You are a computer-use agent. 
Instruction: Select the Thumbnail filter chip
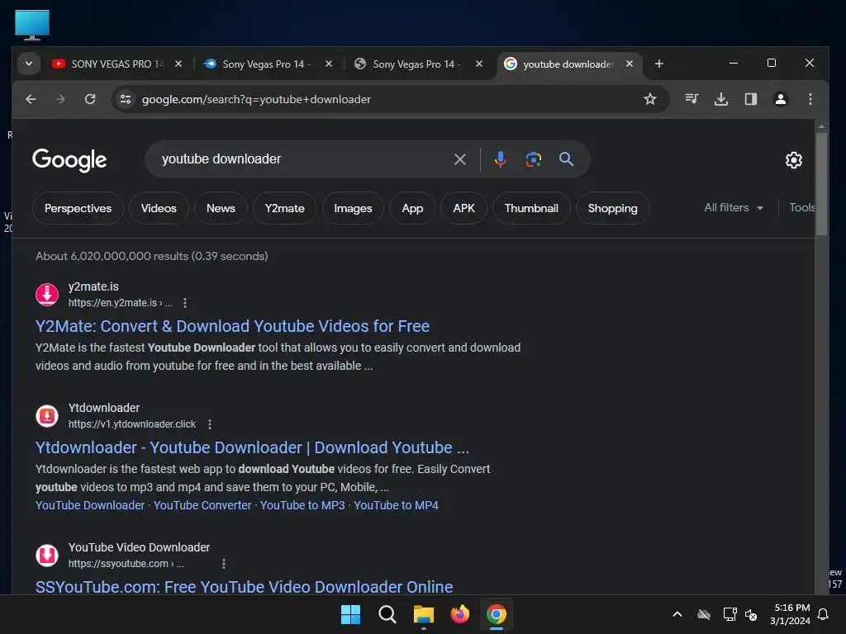tap(531, 208)
